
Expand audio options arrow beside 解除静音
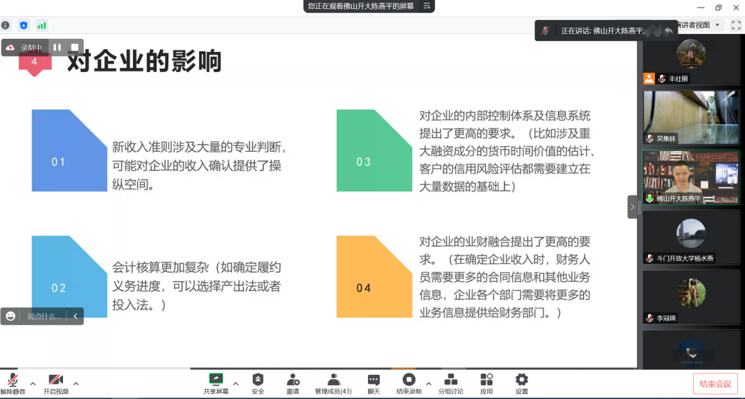[x=33, y=383]
